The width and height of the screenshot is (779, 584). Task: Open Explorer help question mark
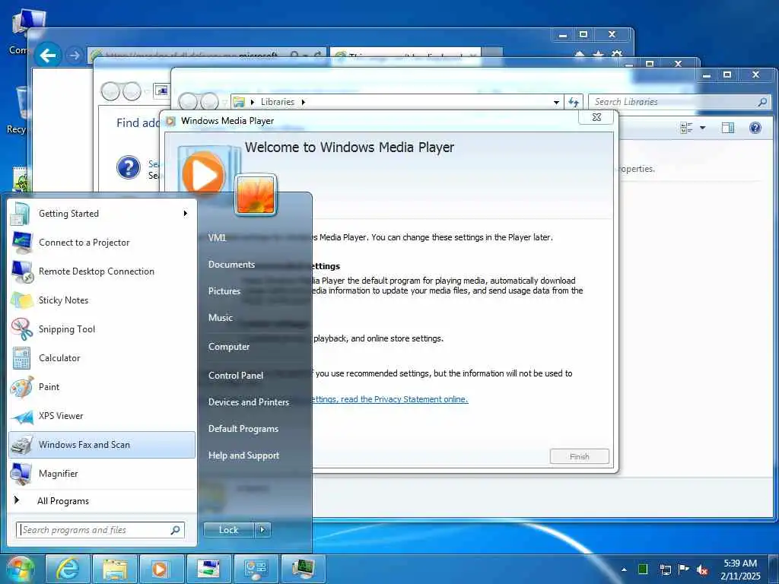coord(755,128)
